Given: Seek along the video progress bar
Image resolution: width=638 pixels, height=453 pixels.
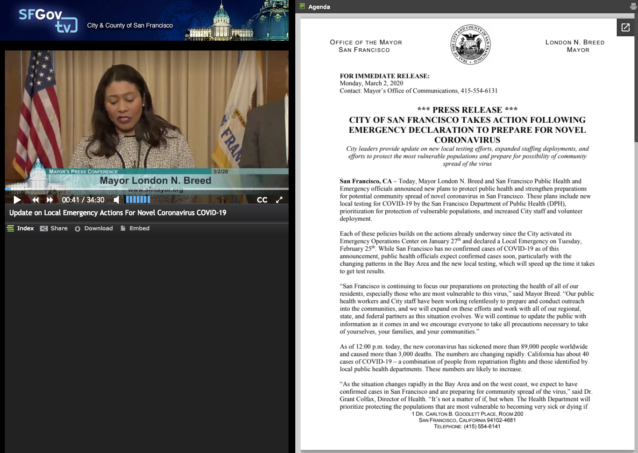Looking at the screenshot, I should (x=147, y=189).
